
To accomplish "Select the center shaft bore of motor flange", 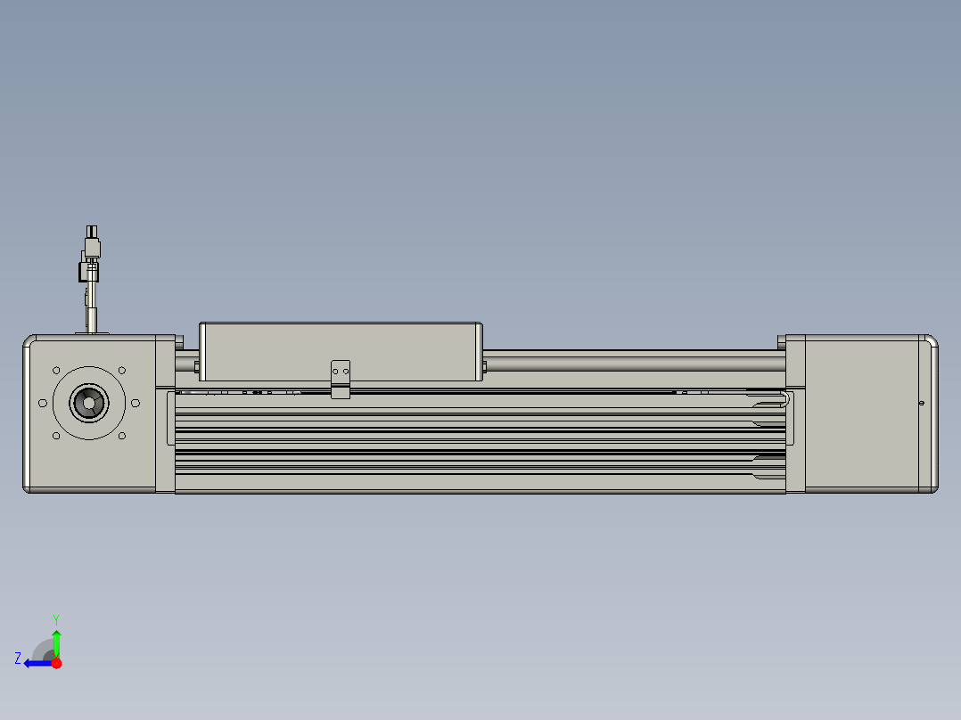I will [x=89, y=403].
